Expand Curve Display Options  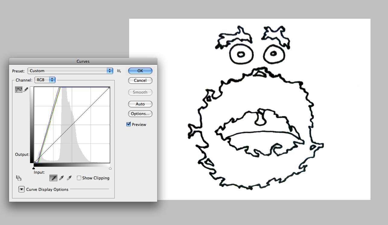click(x=22, y=190)
